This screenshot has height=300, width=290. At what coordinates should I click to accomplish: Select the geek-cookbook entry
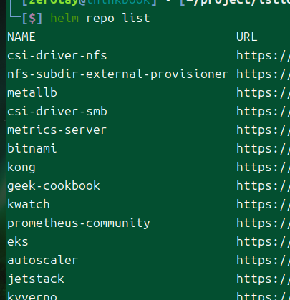pos(54,186)
